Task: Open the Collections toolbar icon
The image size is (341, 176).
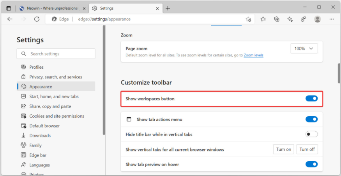Action: pyautogui.click(x=277, y=19)
